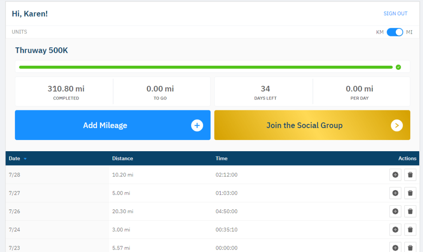Click plus icon on 7/26 row
The width and height of the screenshot is (423, 252).
pos(395,211)
